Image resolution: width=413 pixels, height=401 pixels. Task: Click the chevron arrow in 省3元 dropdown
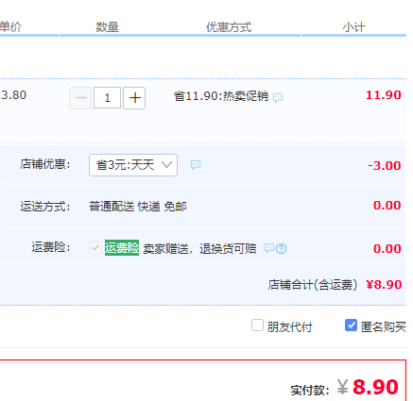coord(166,164)
